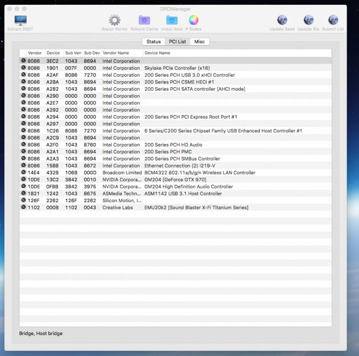
Task: Click the lookup icon for Skylake PCIe Controller
Action: point(23,68)
